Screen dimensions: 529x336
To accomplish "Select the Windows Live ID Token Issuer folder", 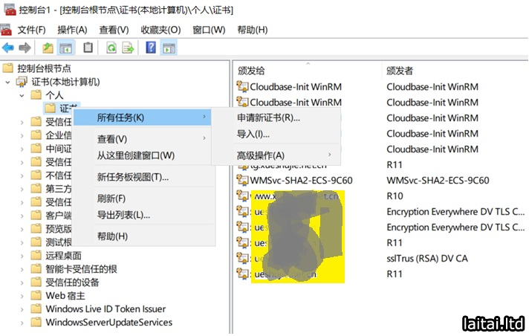I will point(105,309).
